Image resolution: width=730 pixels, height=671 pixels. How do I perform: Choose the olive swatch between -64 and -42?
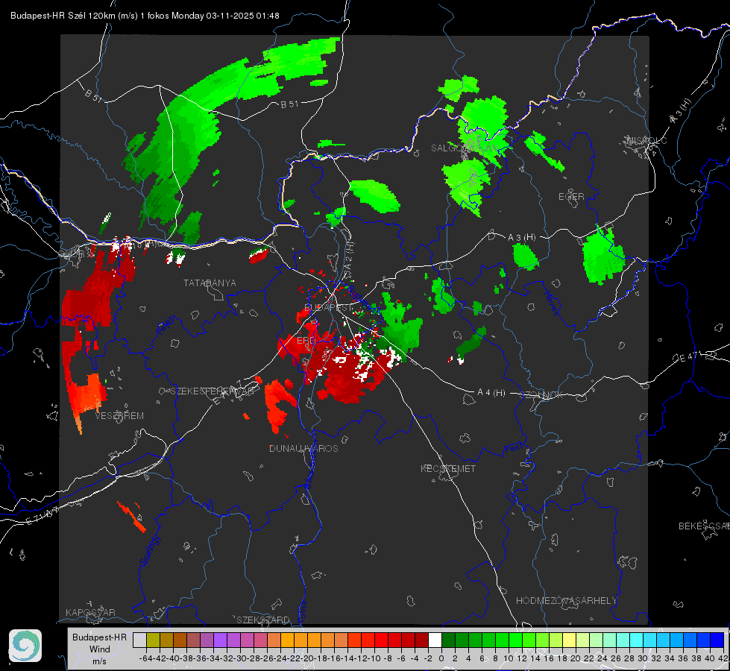tap(153, 640)
